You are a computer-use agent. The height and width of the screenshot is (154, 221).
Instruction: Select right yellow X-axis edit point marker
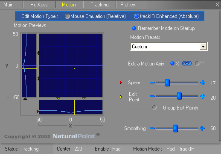click(x=84, y=98)
